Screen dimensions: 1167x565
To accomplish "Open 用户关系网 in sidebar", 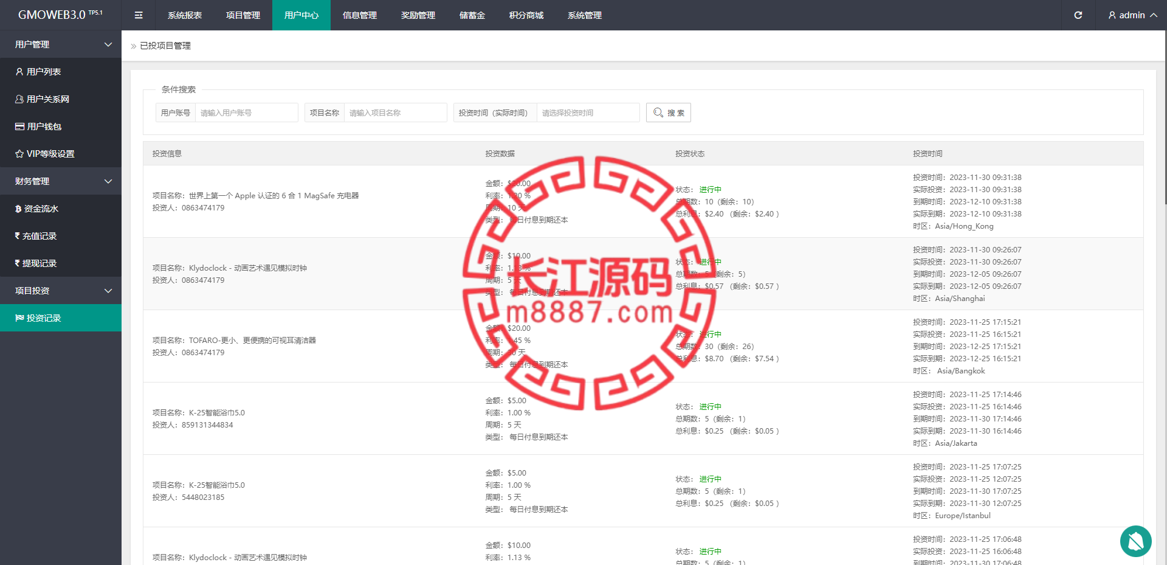I will coord(61,99).
